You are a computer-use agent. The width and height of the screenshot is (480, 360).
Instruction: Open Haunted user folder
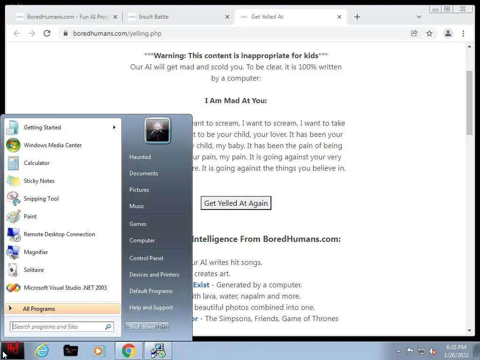(x=140, y=157)
